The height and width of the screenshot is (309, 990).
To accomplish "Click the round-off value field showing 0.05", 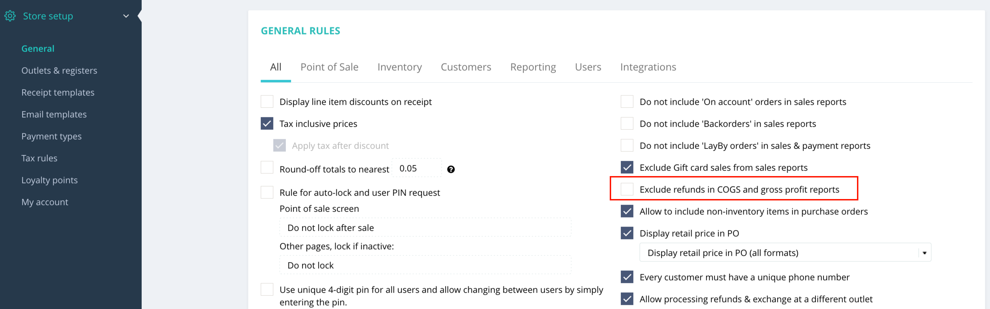I will (416, 168).
